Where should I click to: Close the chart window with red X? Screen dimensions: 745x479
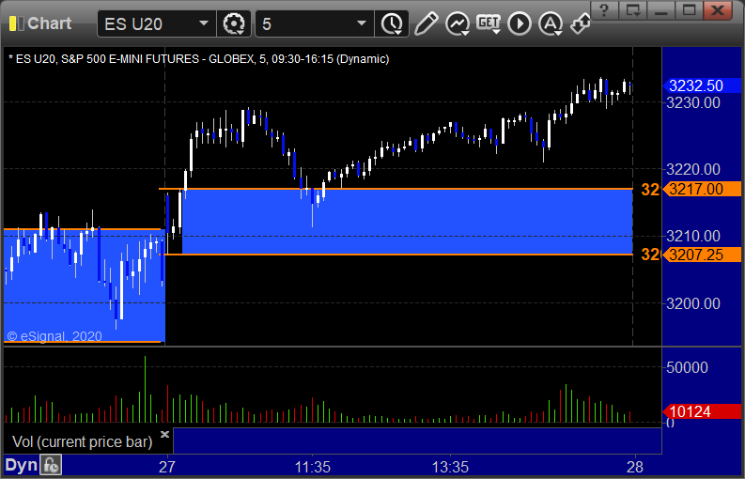pos(718,10)
